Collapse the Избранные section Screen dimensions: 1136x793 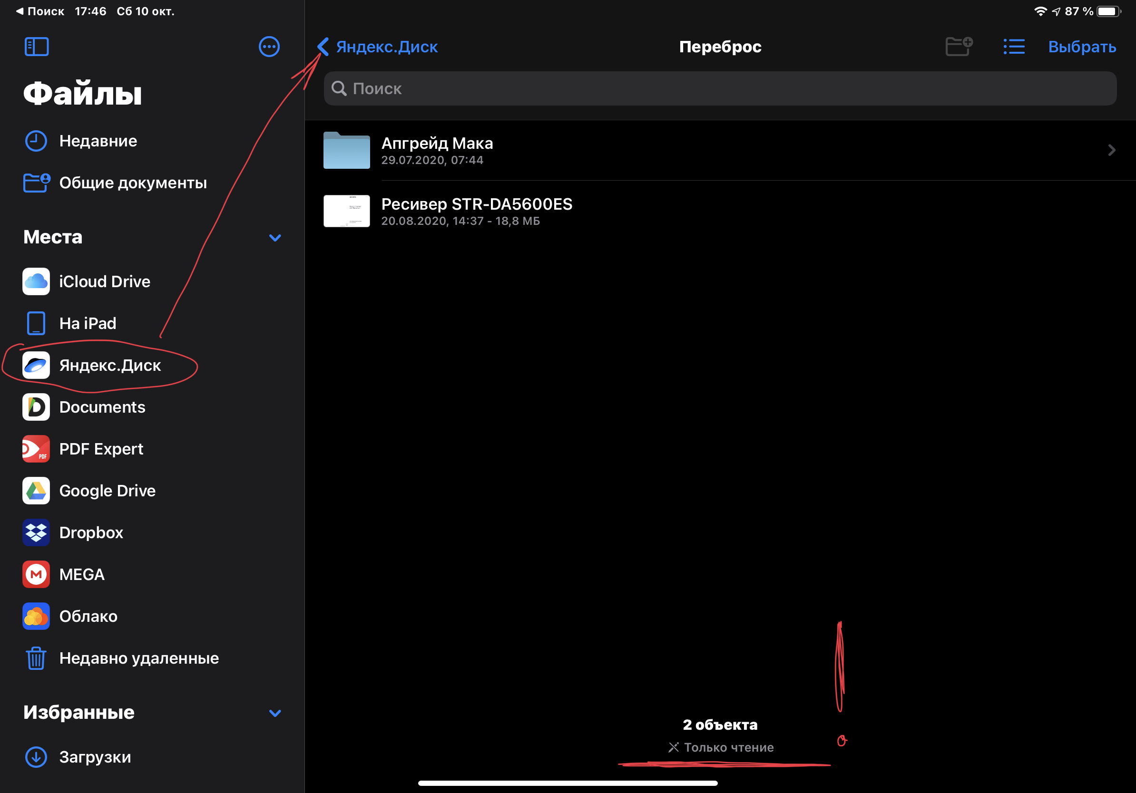click(x=274, y=713)
